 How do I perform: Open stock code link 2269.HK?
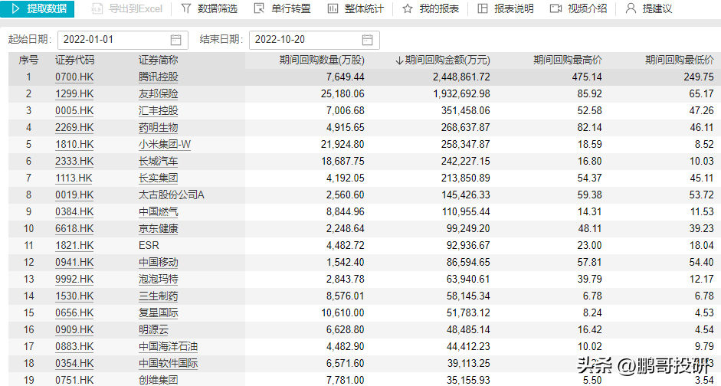click(74, 128)
